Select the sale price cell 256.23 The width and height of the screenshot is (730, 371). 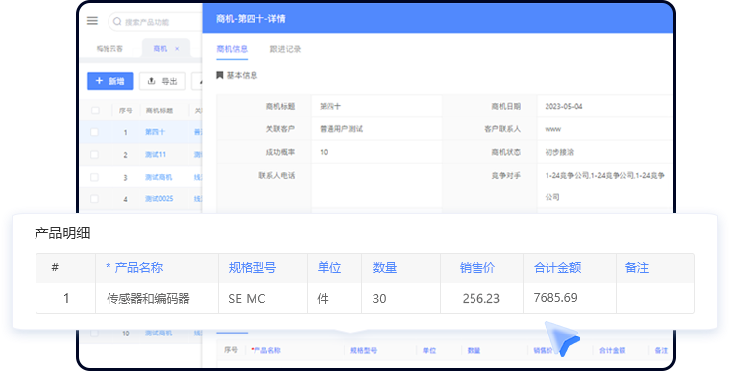[481, 298]
